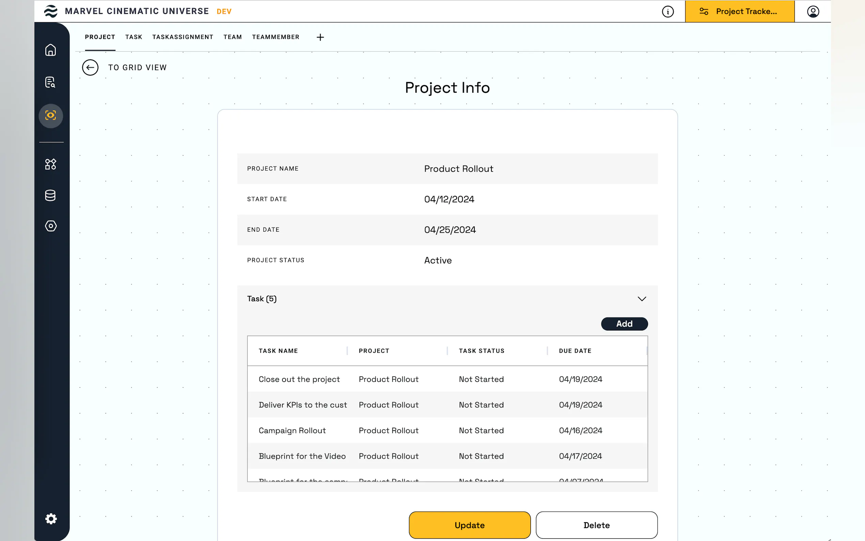This screenshot has height=541, width=865.
Task: Open the shapes components sidebar icon
Action: (50, 164)
